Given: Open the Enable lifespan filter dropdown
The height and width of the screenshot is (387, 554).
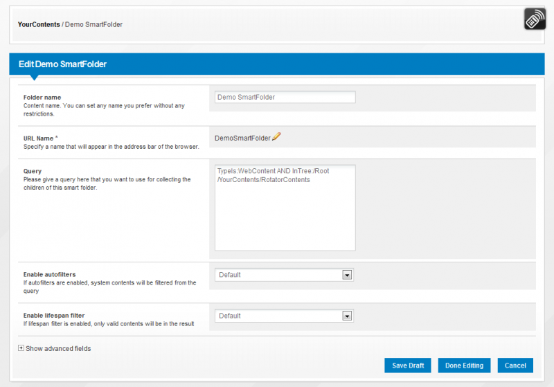Looking at the screenshot, I should (x=284, y=316).
